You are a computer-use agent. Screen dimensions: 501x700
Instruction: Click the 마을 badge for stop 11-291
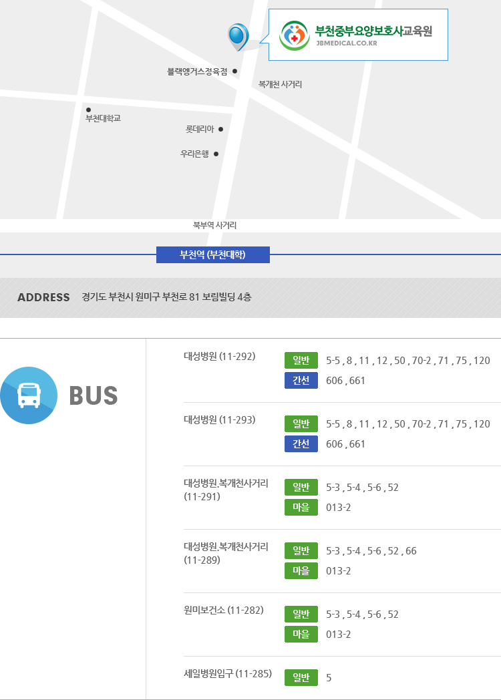(301, 508)
